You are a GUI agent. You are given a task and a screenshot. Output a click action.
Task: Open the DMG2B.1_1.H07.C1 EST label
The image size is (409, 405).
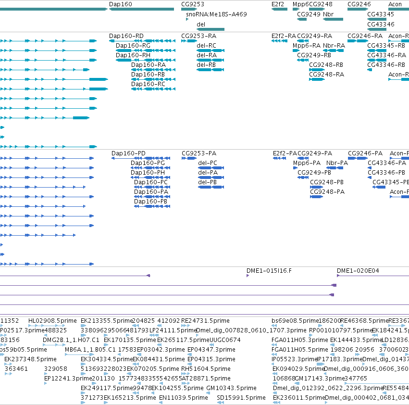pos(71,340)
